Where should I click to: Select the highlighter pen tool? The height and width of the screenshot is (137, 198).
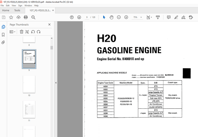coord(176,17)
